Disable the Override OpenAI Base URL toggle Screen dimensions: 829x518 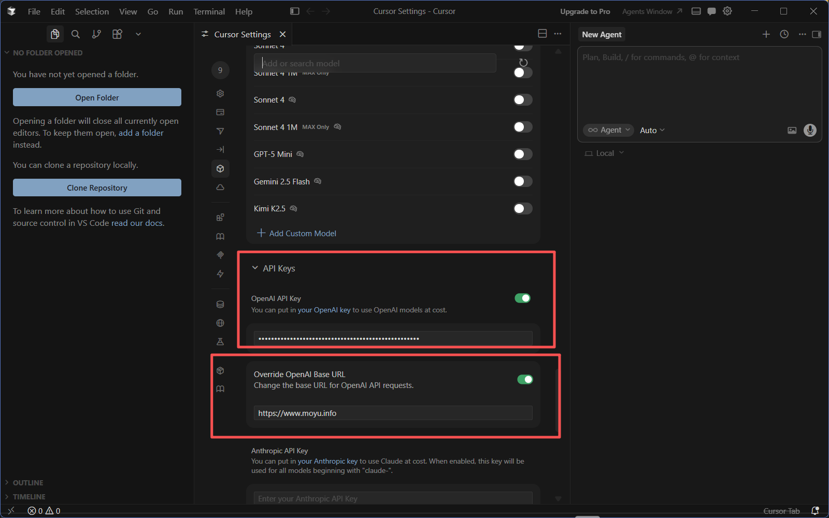(525, 380)
